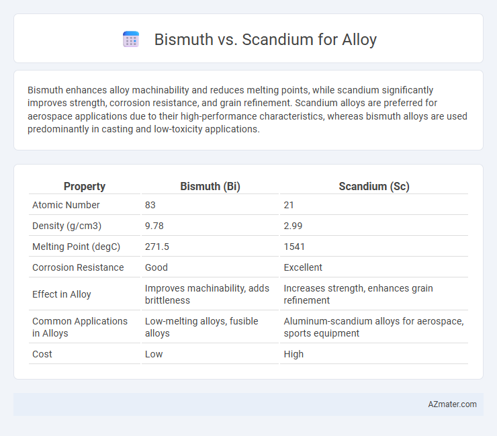Image resolution: width=497 pixels, height=436 pixels.
Task: Click the 'Density (g/cm3)' row label
Action: pyautogui.click(x=67, y=226)
